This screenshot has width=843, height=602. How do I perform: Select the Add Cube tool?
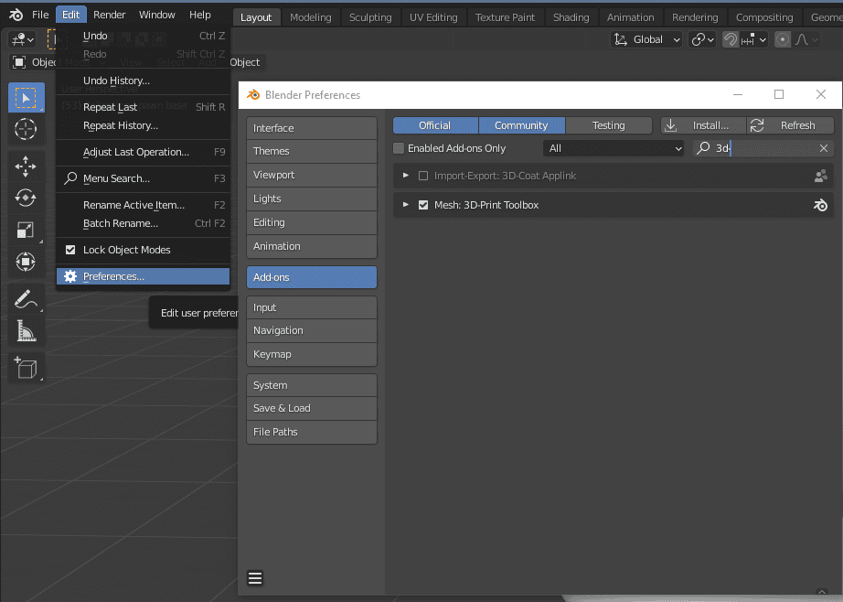tap(26, 368)
